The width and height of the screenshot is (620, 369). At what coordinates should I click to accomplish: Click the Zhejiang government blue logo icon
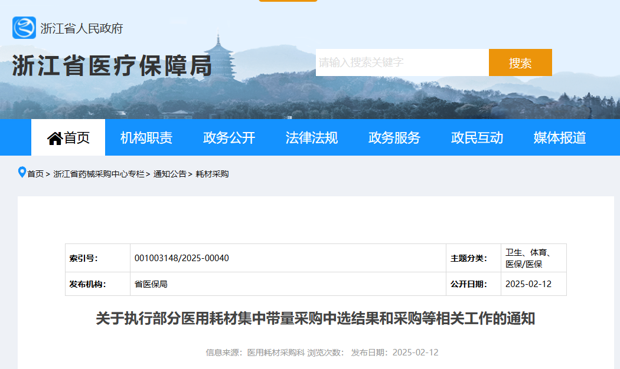click(x=24, y=28)
